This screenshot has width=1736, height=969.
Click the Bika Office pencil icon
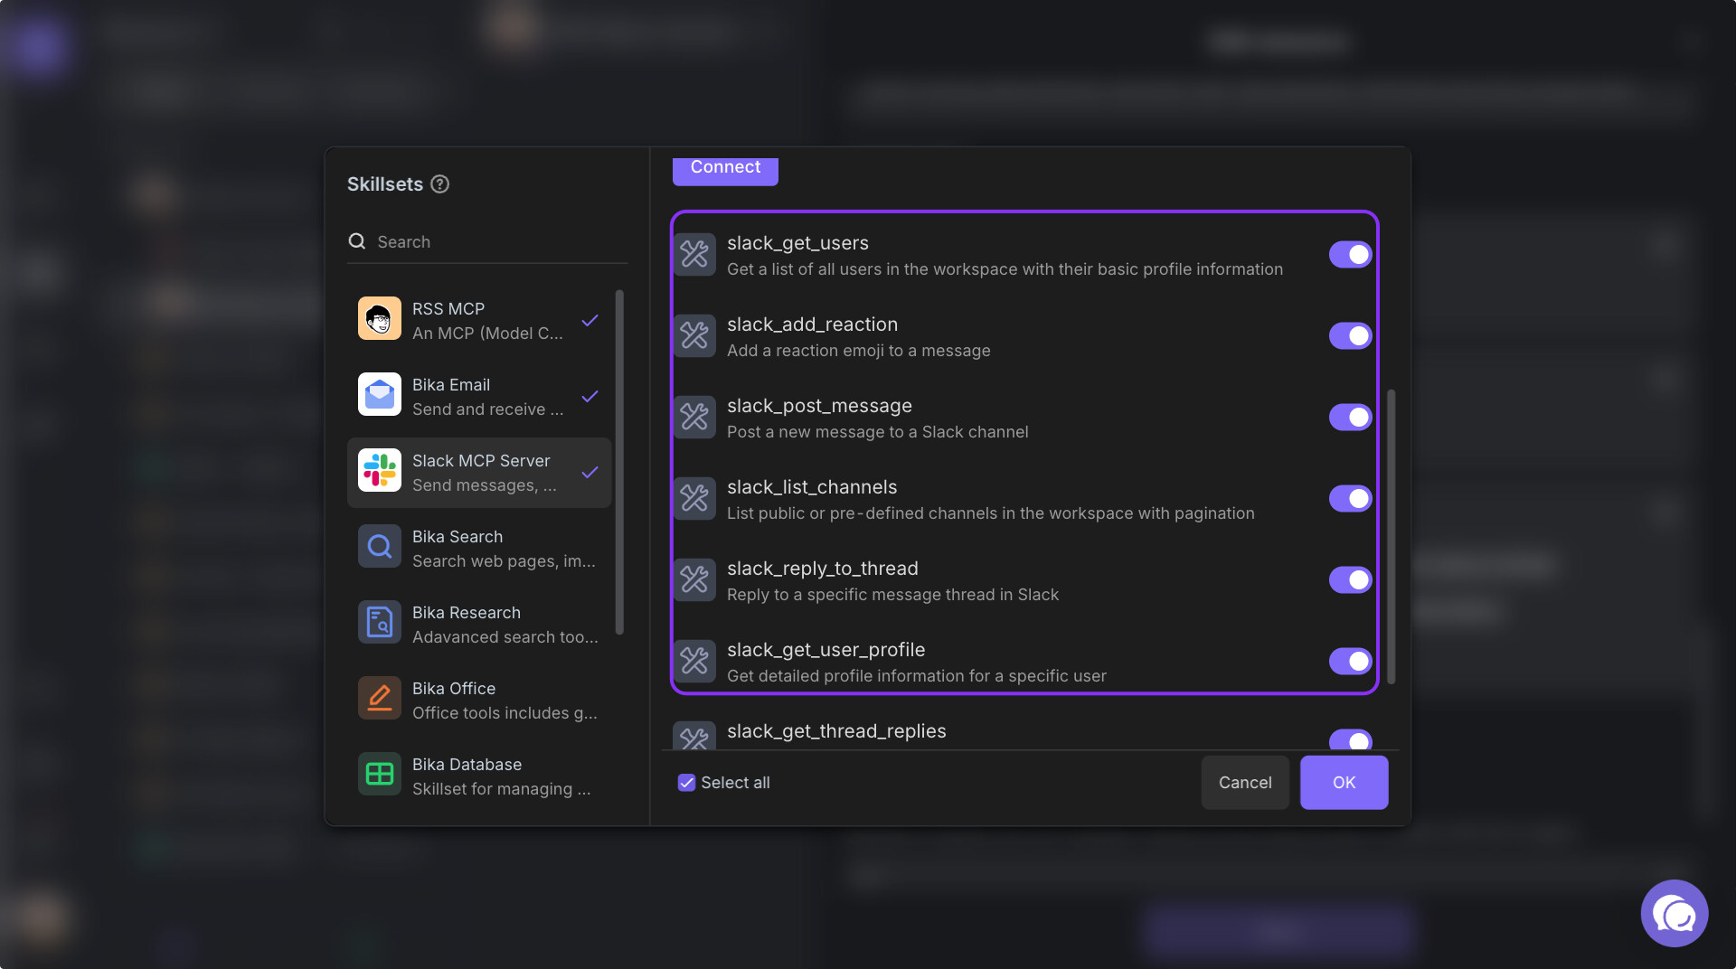[x=379, y=699]
